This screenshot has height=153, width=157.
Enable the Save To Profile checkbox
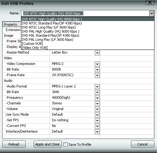(65, 145)
